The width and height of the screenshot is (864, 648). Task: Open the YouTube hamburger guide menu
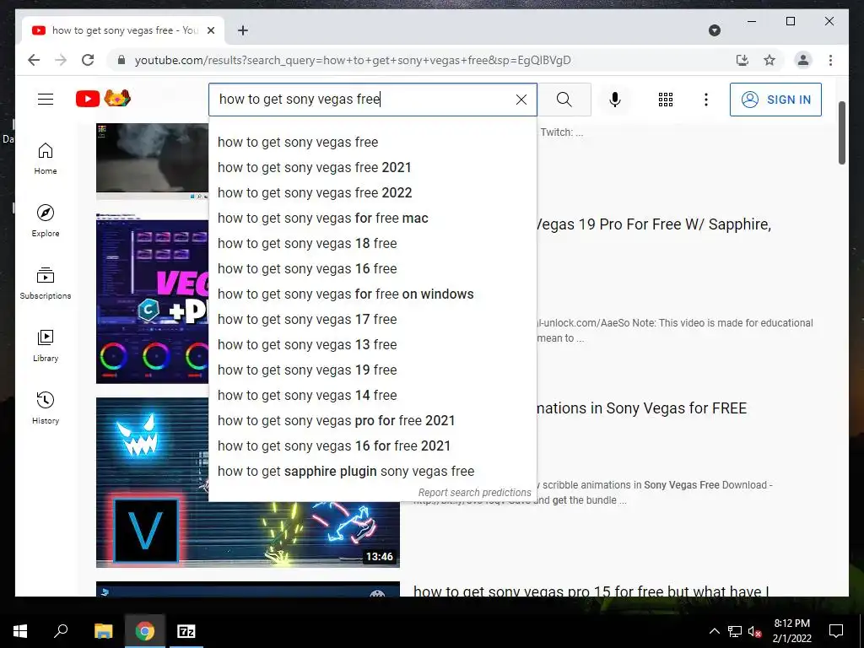point(46,100)
